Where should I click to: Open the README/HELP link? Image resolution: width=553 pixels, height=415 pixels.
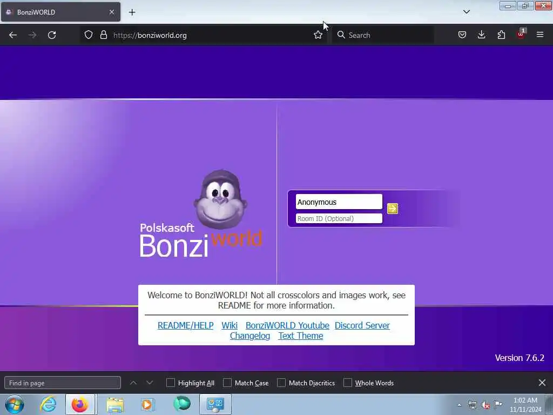click(186, 325)
